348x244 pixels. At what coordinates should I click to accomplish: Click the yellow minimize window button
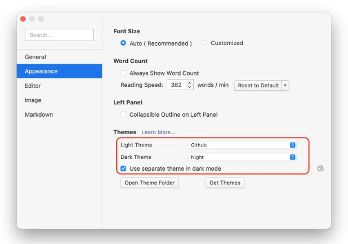(32, 19)
